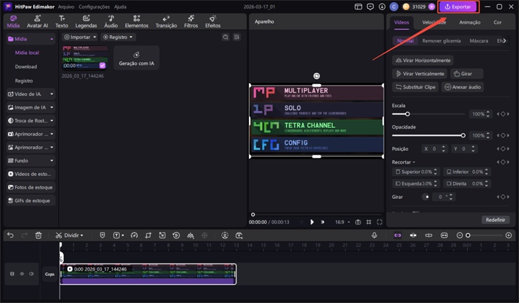Click the mirror flip icon in timeline toolbar
This screenshot has height=303, width=519.
[190, 235]
